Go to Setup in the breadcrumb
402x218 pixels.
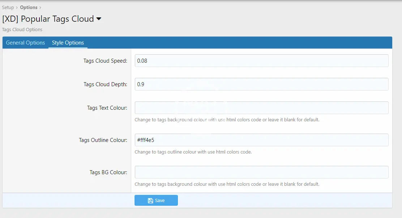[x=8, y=7]
